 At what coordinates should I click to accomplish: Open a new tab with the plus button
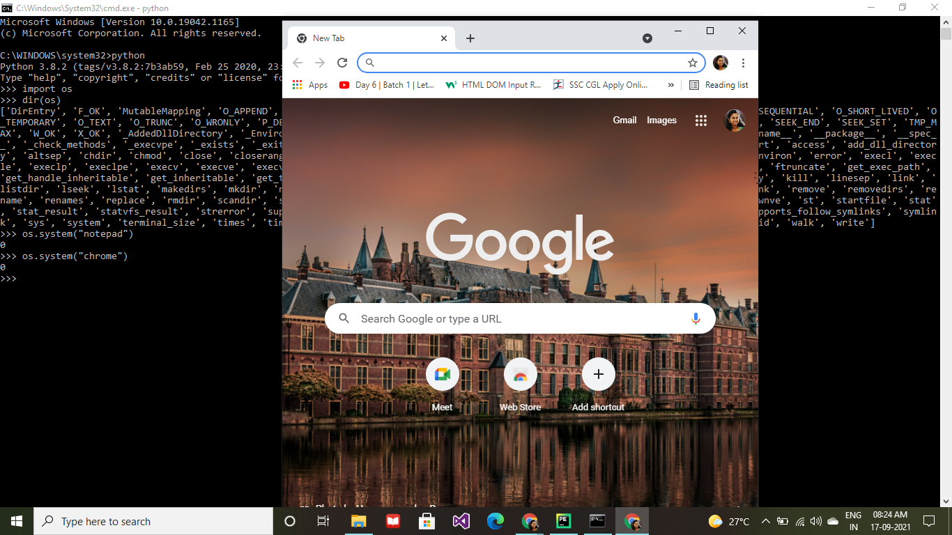[x=470, y=38]
